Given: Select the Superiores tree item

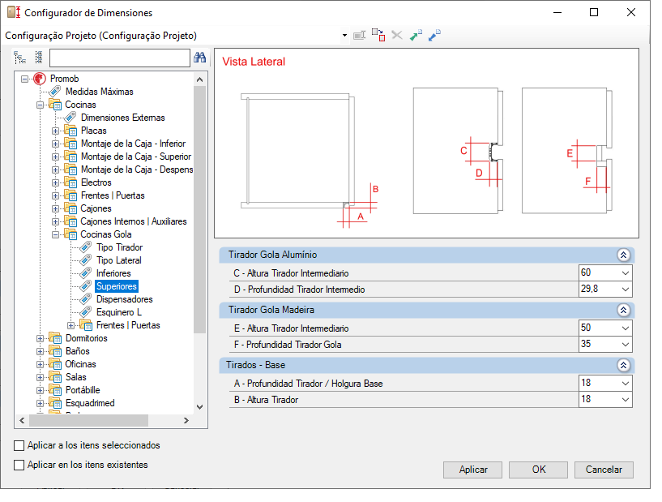Looking at the screenshot, I should point(117,286).
